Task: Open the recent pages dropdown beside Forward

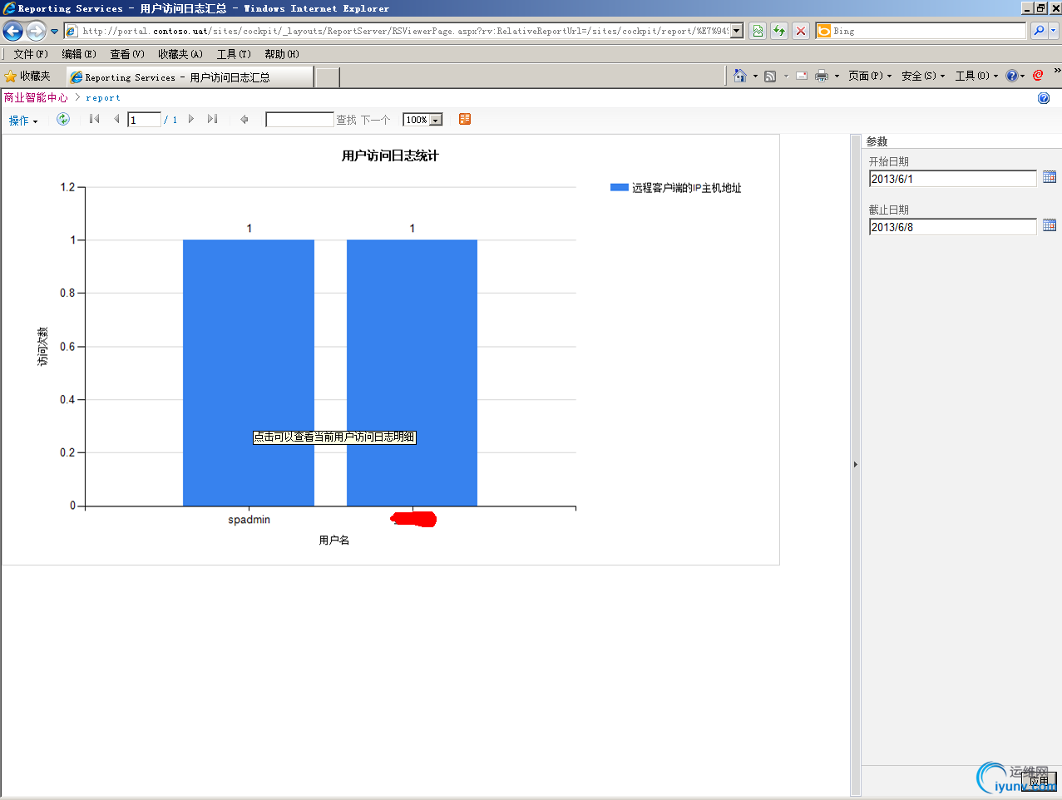Action: tap(55, 32)
